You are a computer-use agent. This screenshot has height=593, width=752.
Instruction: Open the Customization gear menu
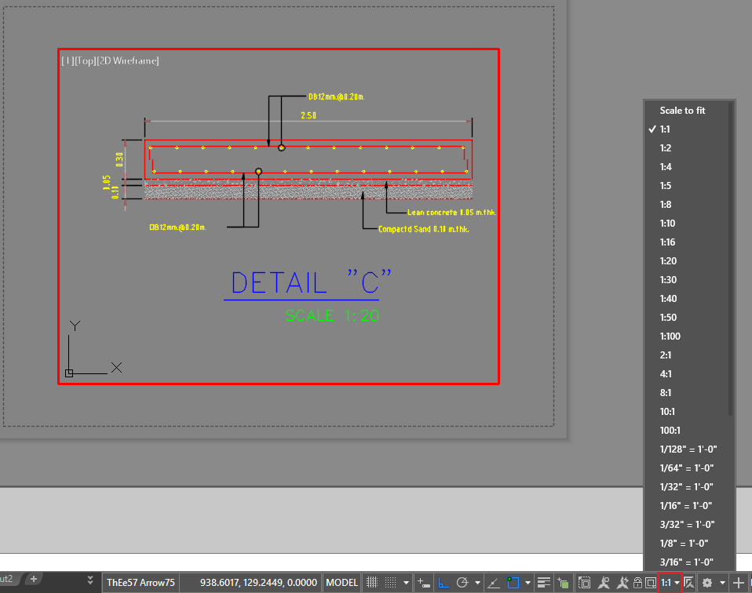pos(706,582)
